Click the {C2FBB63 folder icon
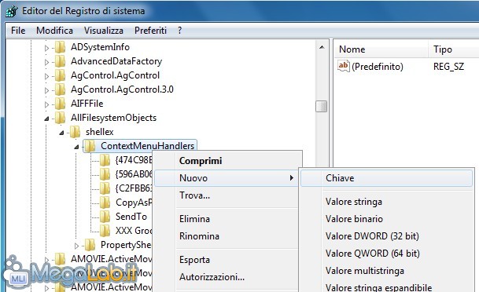This screenshot has width=479, height=292. pyautogui.click(x=105, y=188)
